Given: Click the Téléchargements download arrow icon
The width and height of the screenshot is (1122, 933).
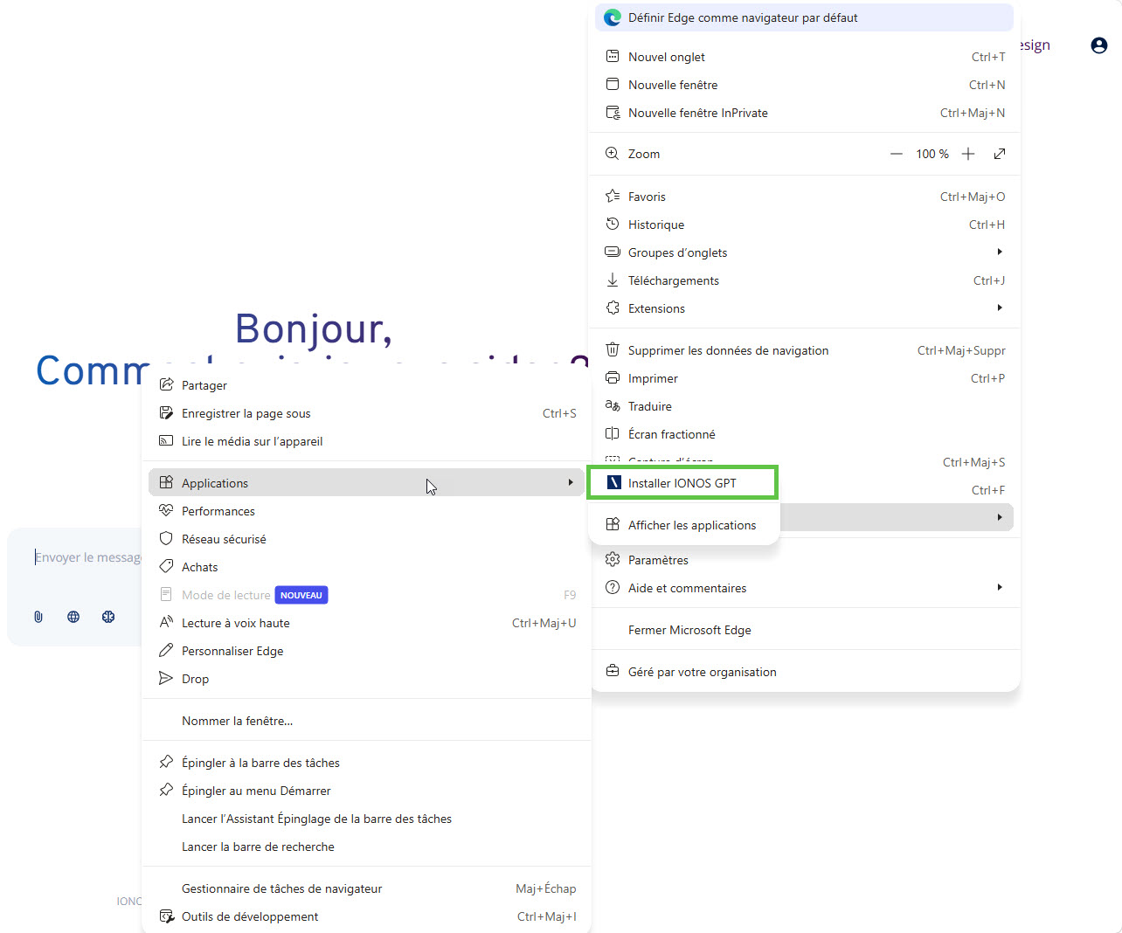Looking at the screenshot, I should pos(613,280).
